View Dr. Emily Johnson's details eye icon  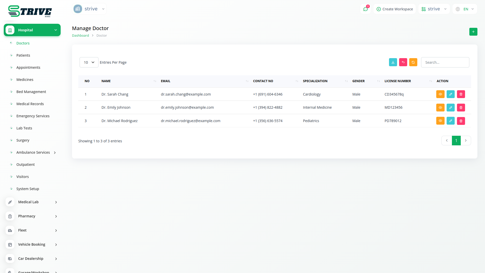pyautogui.click(x=440, y=108)
